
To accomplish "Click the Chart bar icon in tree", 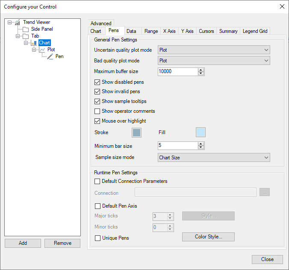I will click(34, 43).
